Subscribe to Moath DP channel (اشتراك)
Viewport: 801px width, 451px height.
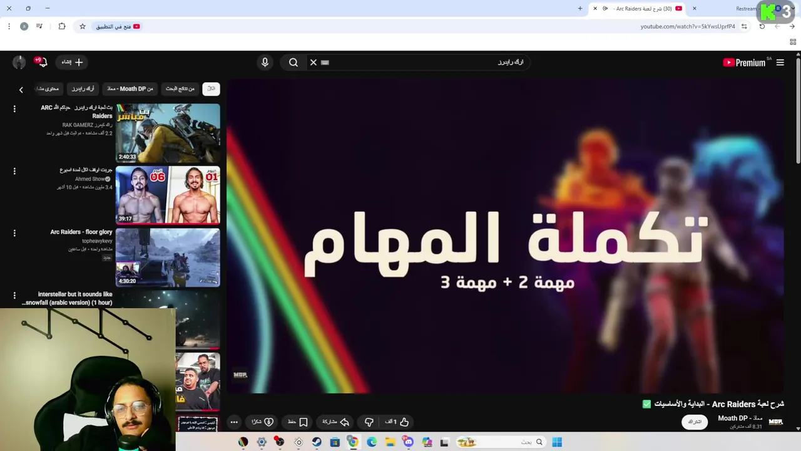click(x=695, y=422)
